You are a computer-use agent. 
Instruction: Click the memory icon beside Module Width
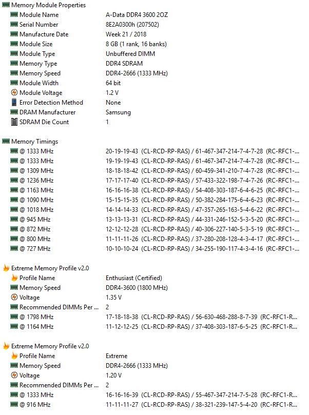click(x=14, y=83)
